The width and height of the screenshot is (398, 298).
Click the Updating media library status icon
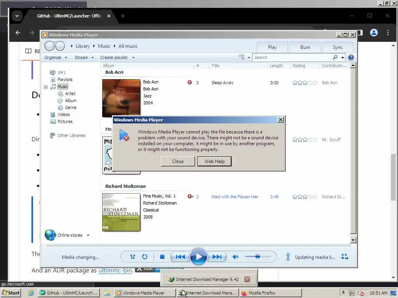pyautogui.click(x=288, y=257)
